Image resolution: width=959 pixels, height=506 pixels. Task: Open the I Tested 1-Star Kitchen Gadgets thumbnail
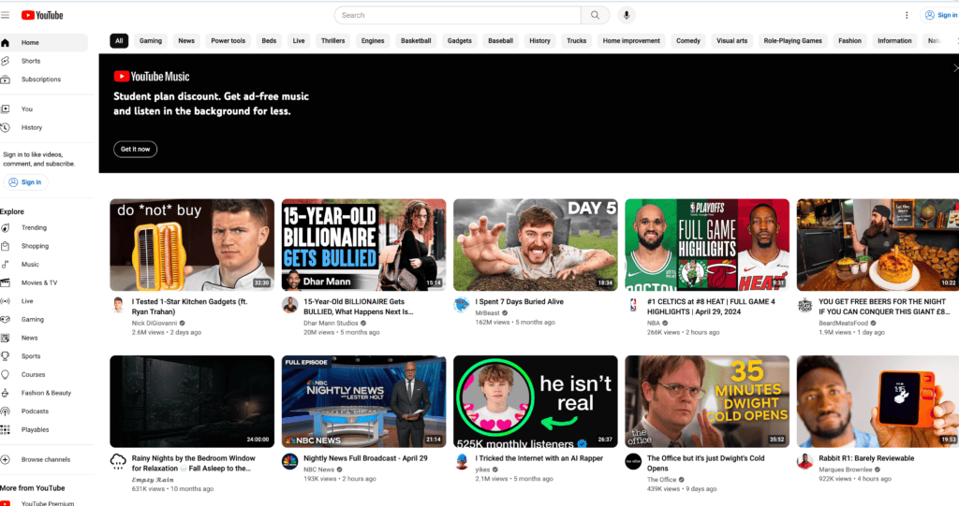192,245
